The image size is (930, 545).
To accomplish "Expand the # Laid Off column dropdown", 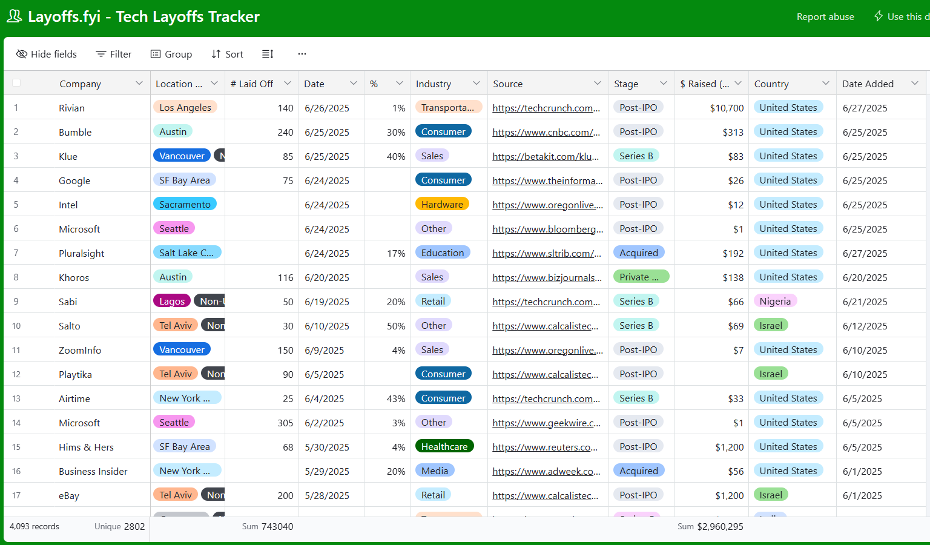I will 288,84.
